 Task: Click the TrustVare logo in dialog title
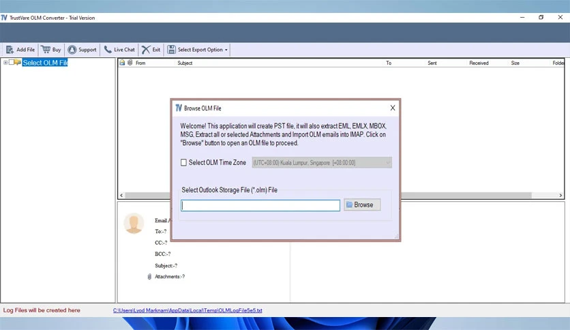point(179,108)
